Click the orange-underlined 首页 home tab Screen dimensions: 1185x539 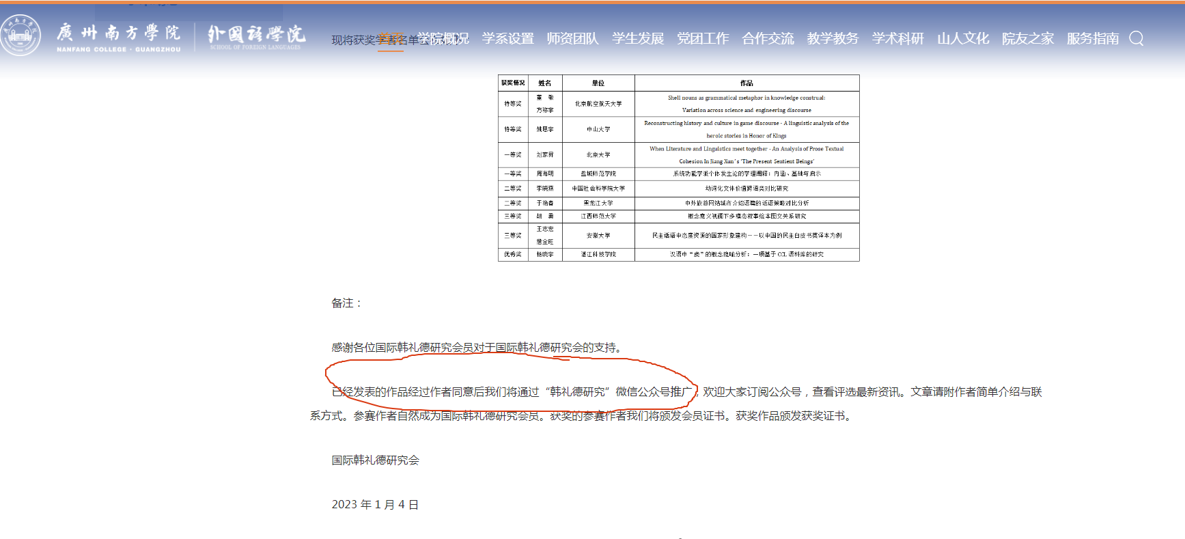click(x=390, y=40)
